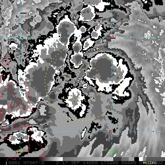Pick the black segment of enhancement color bar

point(137,159)
